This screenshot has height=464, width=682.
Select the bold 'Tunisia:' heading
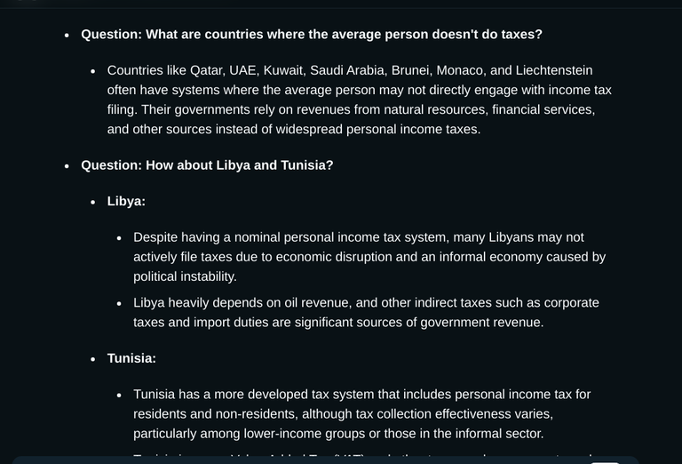coord(131,358)
